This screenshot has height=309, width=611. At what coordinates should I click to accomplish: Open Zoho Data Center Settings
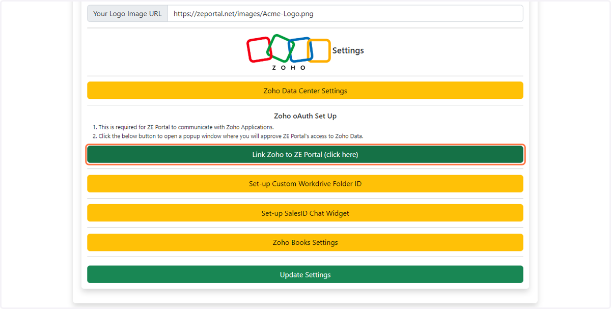click(305, 91)
